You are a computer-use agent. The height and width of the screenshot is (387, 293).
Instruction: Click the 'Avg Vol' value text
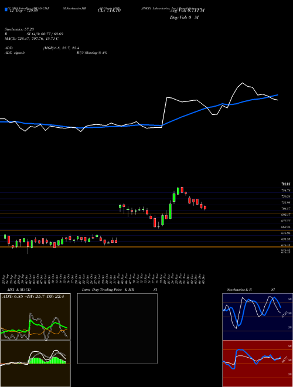pyautogui.click(x=188, y=11)
